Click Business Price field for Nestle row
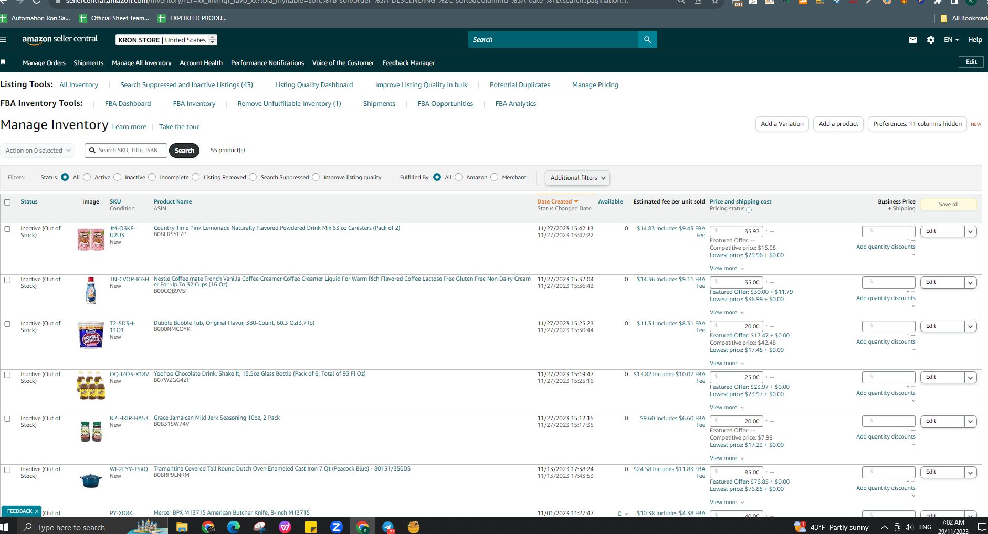The width and height of the screenshot is (988, 534). (x=889, y=282)
